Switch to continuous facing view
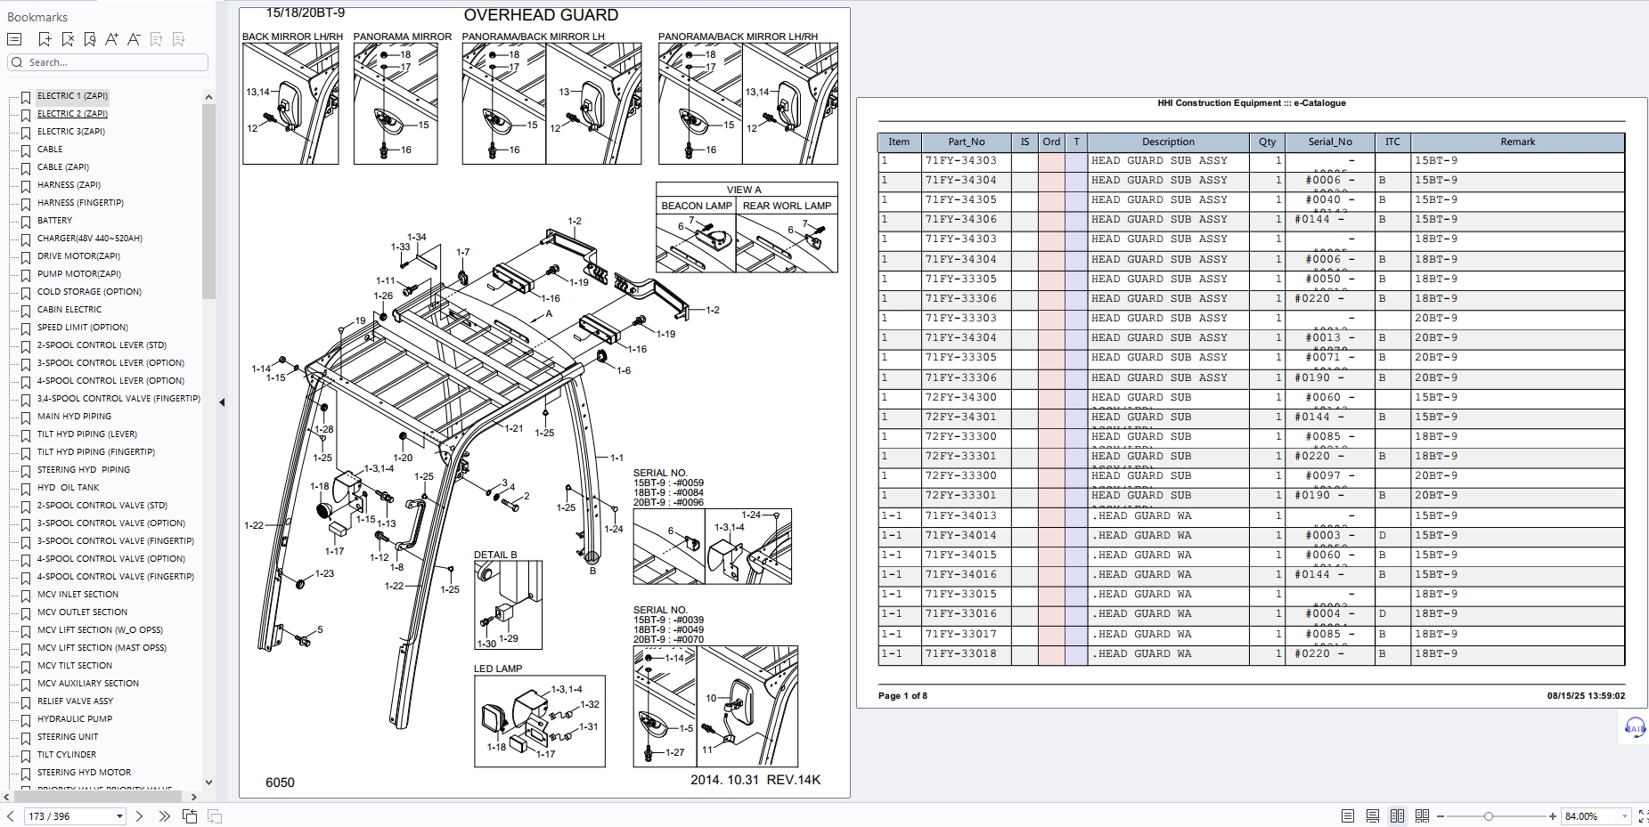The width and height of the screenshot is (1649, 827). click(x=1422, y=816)
